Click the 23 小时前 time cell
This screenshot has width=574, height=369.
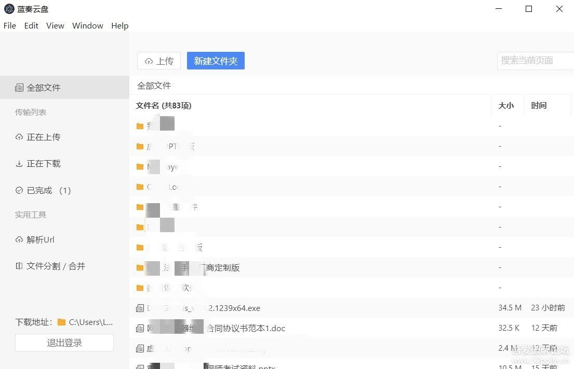[x=548, y=308]
